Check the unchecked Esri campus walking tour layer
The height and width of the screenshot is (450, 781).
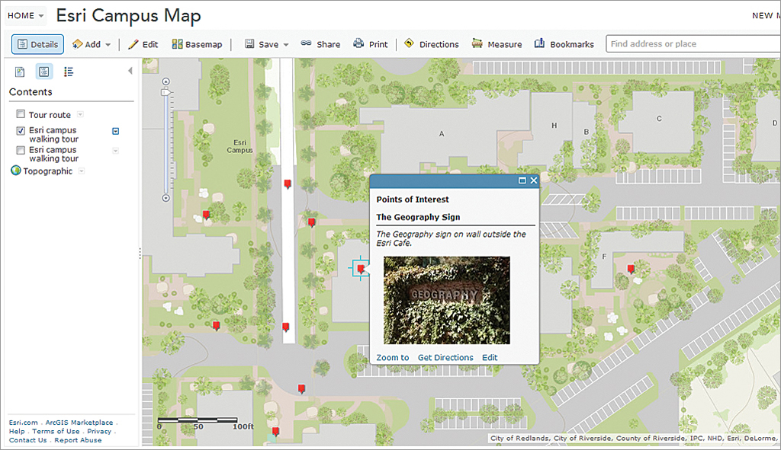pos(21,150)
